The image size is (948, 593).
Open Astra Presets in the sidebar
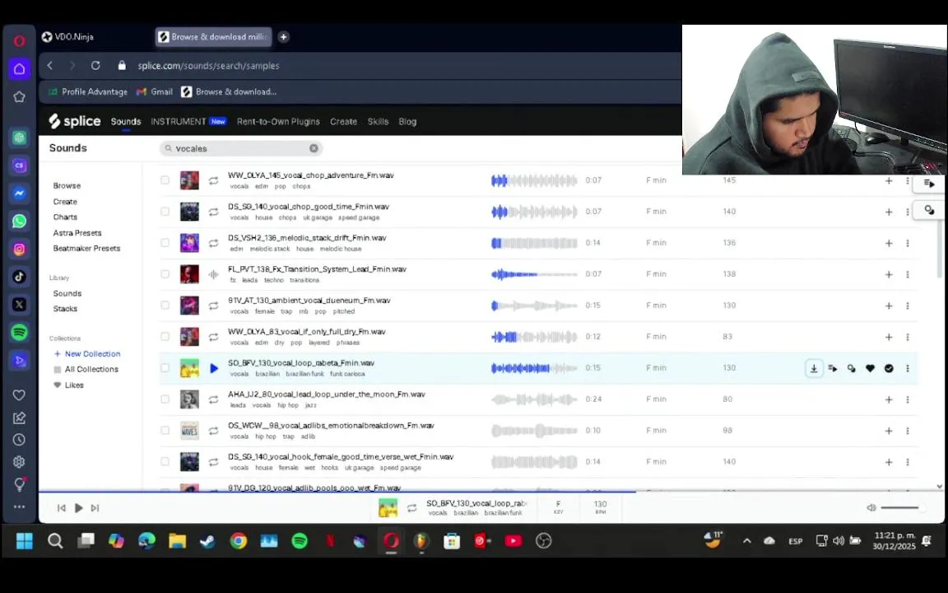point(77,233)
